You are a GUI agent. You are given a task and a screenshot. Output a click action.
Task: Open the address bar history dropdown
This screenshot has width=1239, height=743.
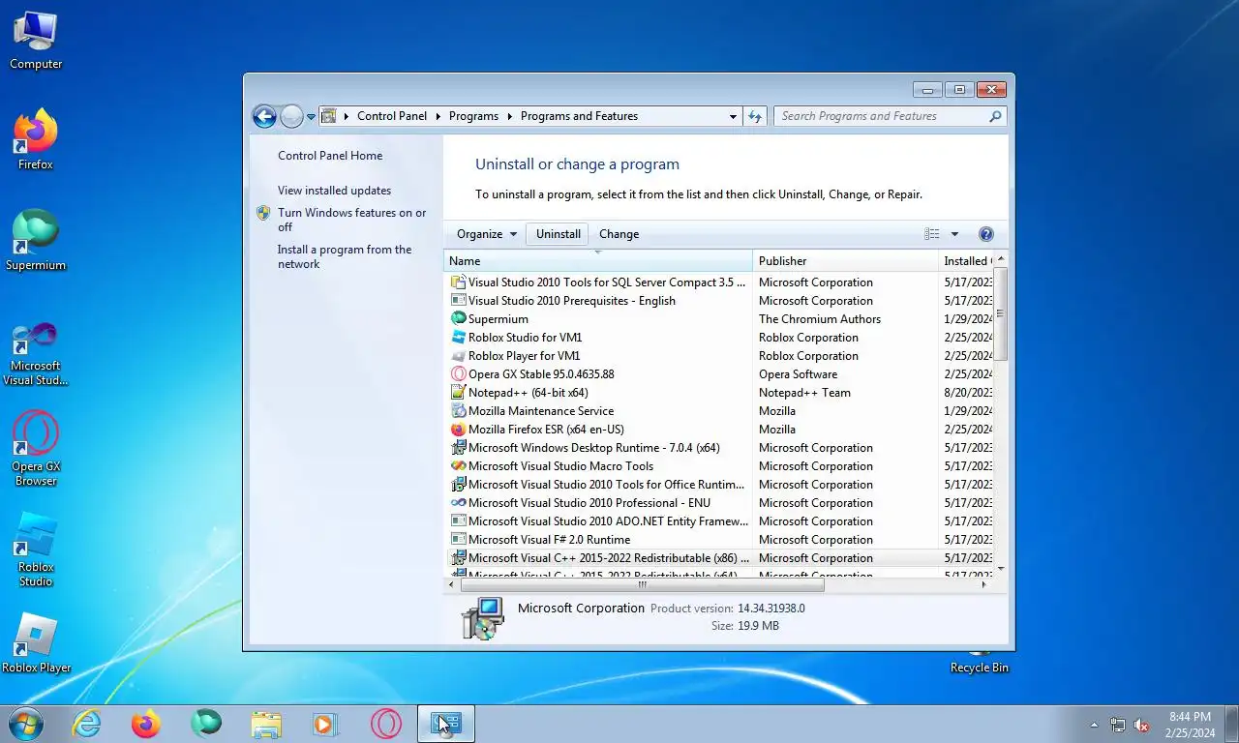(733, 116)
